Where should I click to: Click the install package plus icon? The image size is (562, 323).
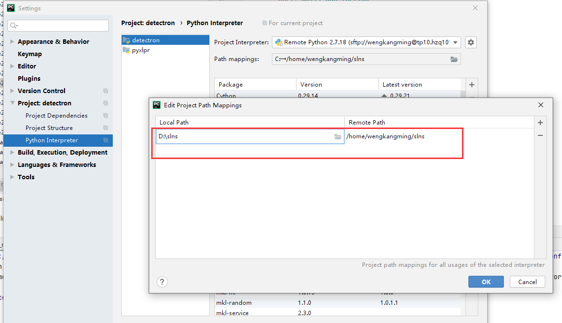(472, 85)
